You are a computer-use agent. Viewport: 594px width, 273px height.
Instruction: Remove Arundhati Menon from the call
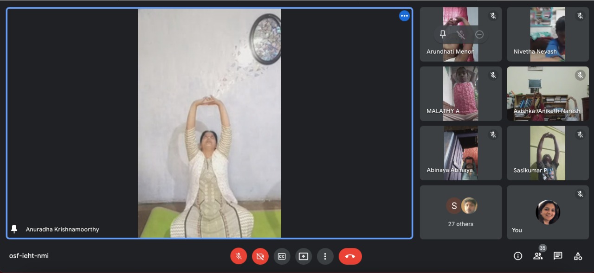tap(479, 34)
